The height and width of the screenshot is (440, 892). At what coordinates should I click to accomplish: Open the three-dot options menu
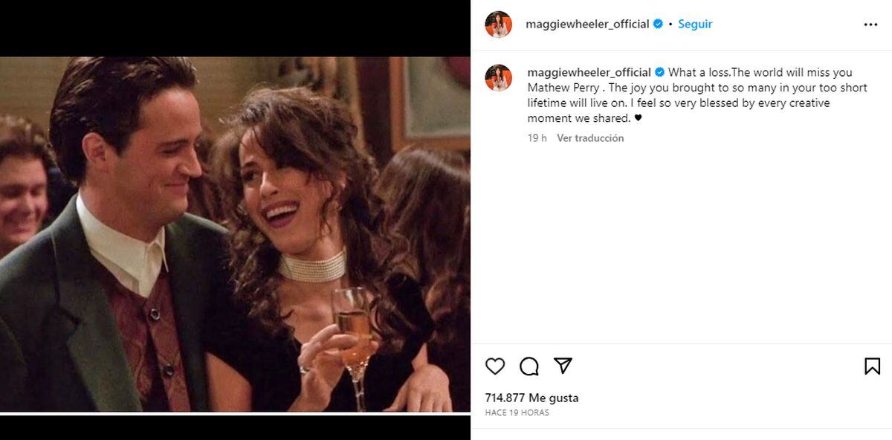[x=870, y=23]
